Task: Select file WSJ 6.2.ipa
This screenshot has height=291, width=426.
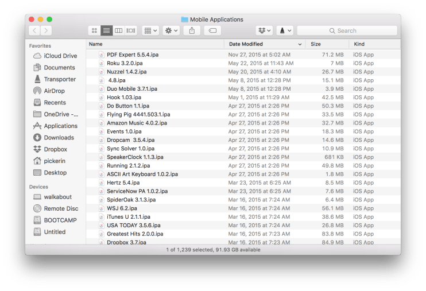Action: (243, 208)
